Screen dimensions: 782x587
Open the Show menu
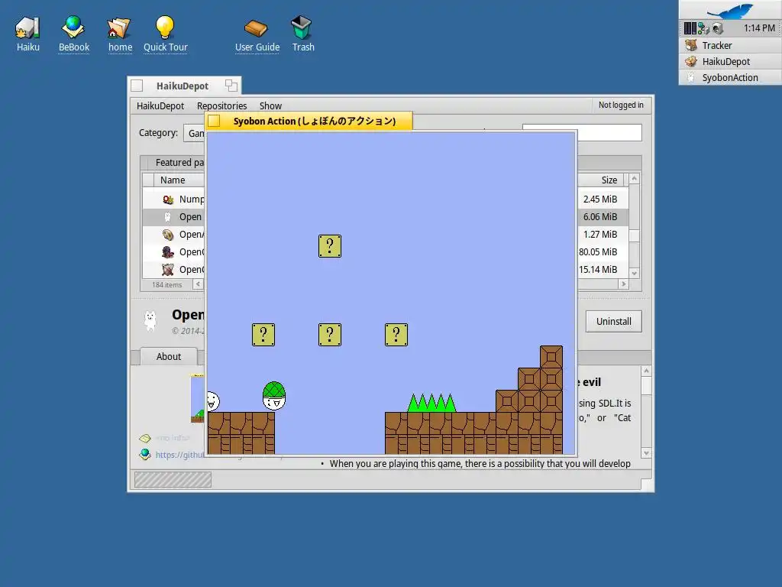coord(270,105)
